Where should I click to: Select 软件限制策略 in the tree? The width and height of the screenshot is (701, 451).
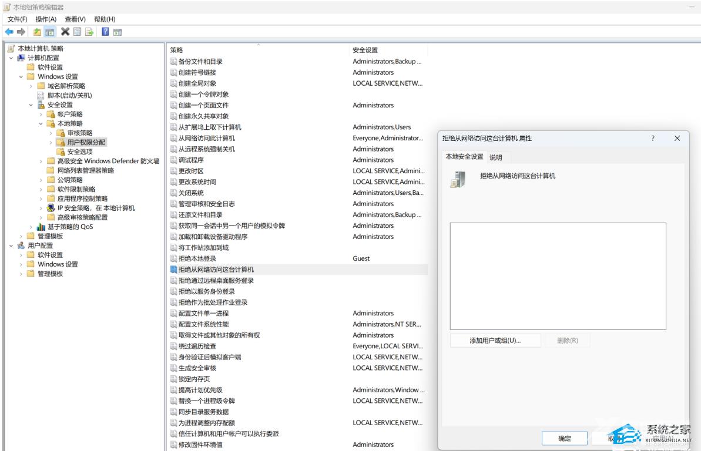point(76,189)
